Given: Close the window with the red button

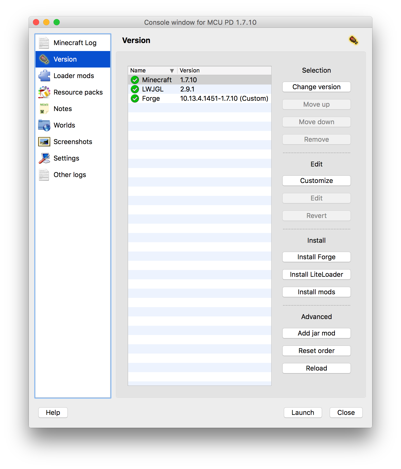Looking at the screenshot, I should point(36,22).
